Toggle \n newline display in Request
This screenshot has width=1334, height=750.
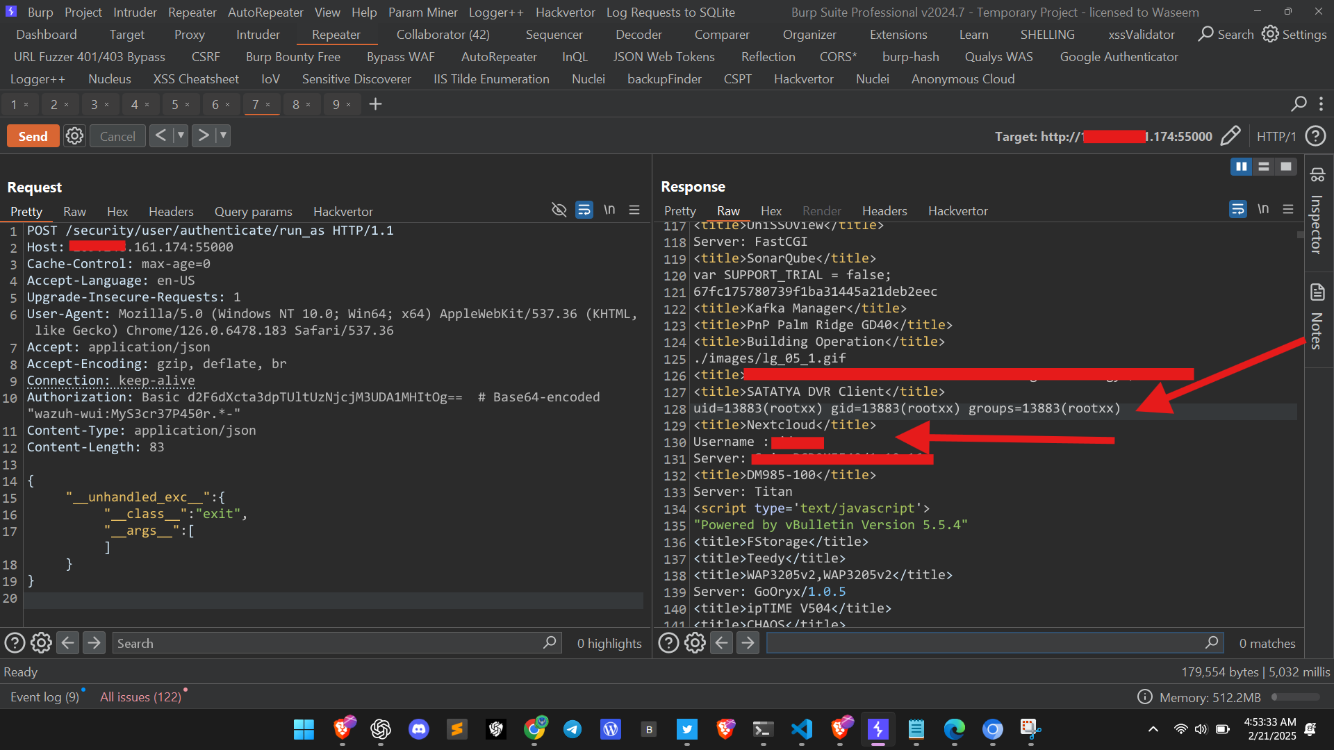point(609,210)
